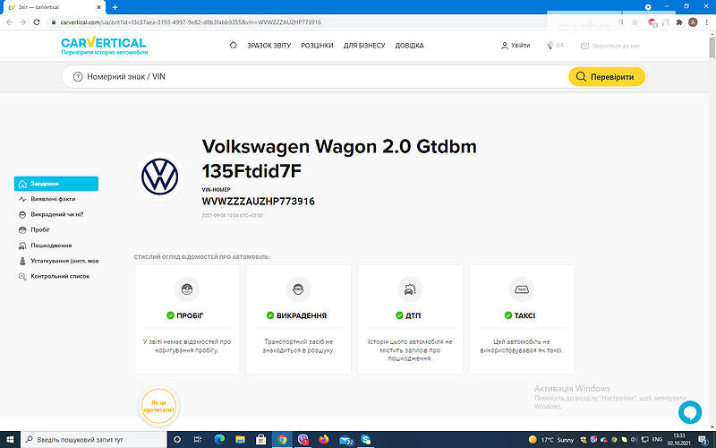The height and width of the screenshot is (448, 716).
Task: Open Пошкодження sidebar item
Action: pyautogui.click(x=45, y=246)
